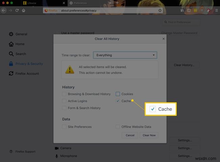Click the yellow extension icon in toolbar
Viewport: 220px width, 162px height.
tap(195, 10)
